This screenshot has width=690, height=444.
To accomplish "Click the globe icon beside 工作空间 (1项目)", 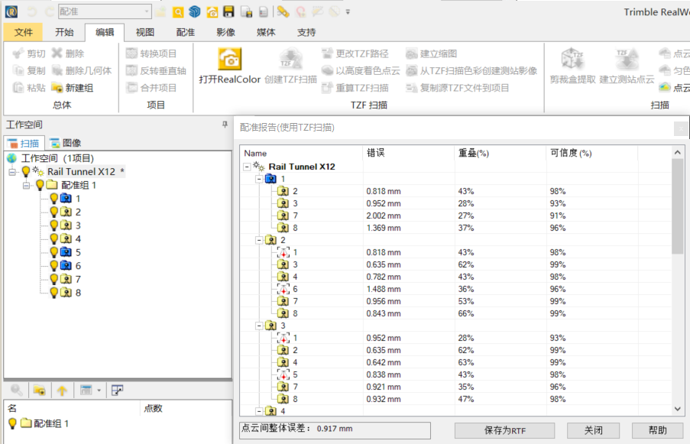I will (x=12, y=158).
